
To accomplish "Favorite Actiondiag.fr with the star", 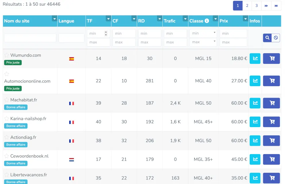I will [7, 137].
